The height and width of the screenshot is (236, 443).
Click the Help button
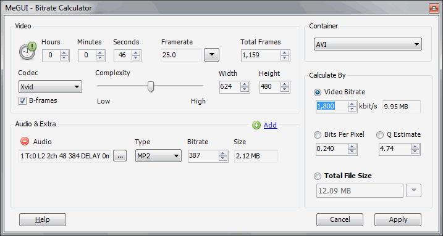[x=43, y=219]
